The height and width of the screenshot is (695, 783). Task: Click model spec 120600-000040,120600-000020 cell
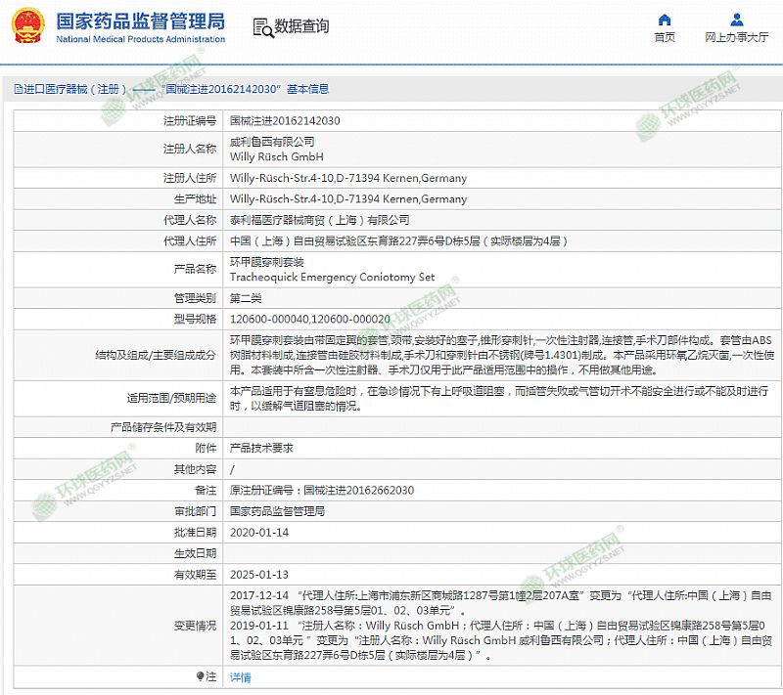click(x=309, y=319)
